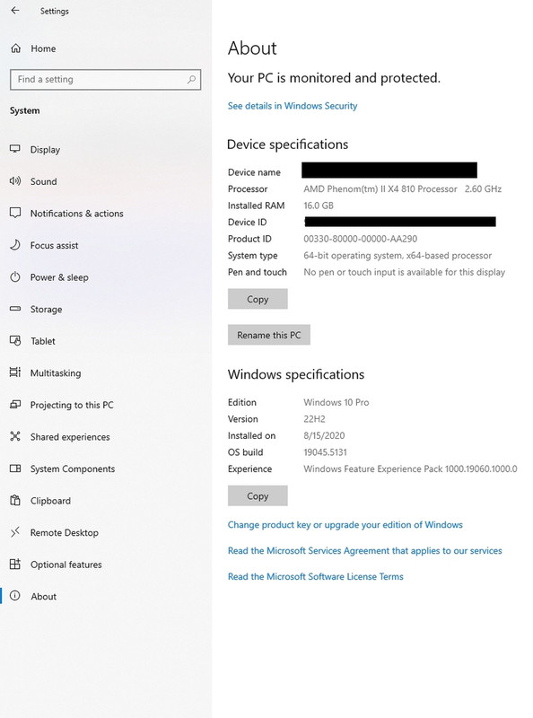The height and width of the screenshot is (718, 533).
Task: Click the Clipboard icon
Action: [15, 500]
